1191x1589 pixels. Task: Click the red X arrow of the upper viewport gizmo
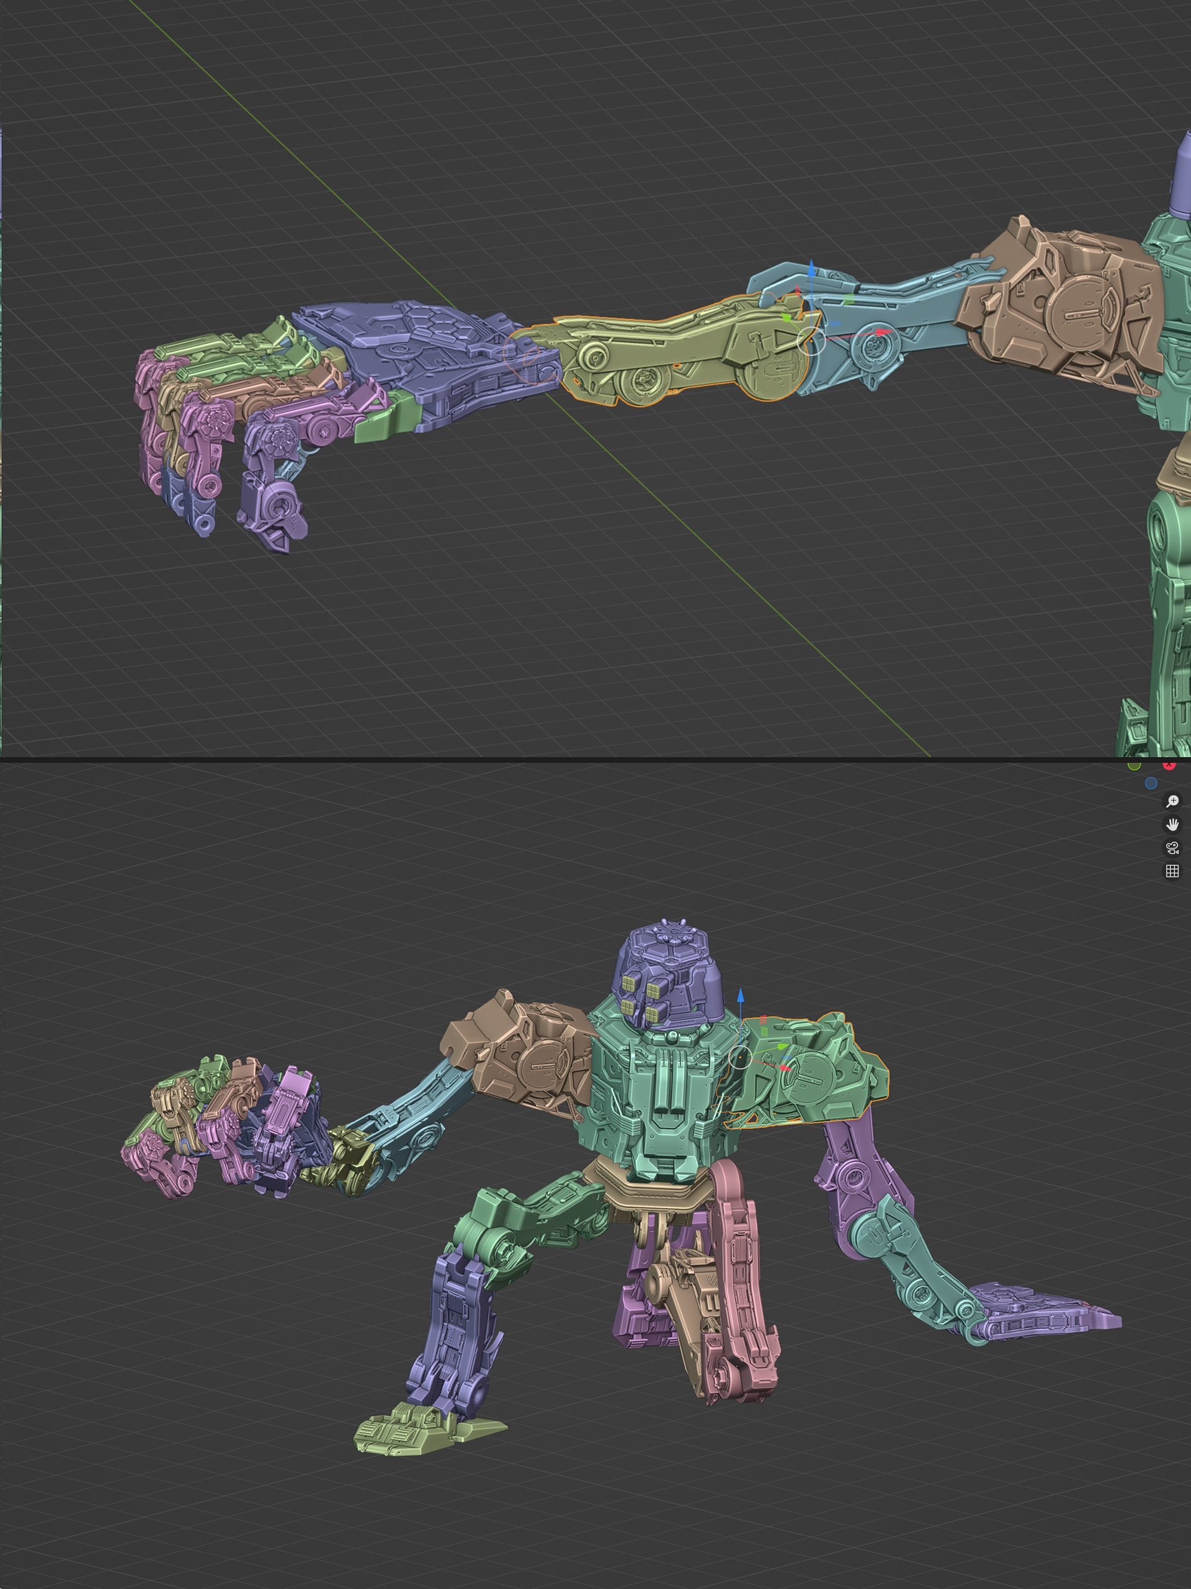point(882,333)
